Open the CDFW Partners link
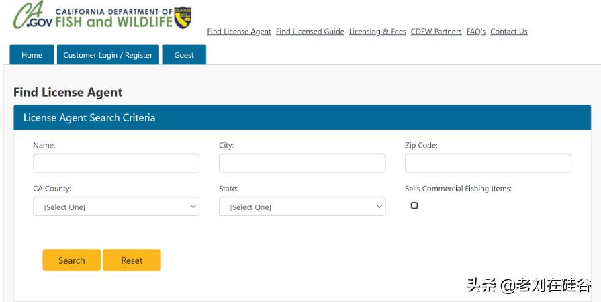The height and width of the screenshot is (302, 601). coord(436,32)
